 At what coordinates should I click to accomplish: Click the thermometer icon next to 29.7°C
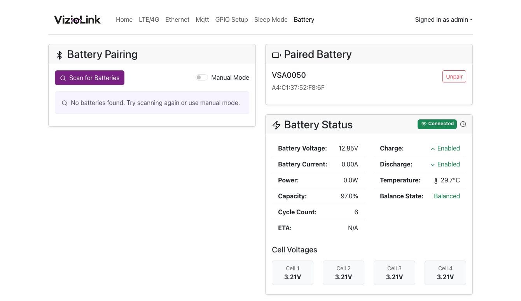(x=436, y=181)
